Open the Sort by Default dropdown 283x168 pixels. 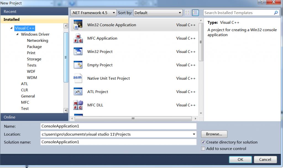click(x=158, y=13)
